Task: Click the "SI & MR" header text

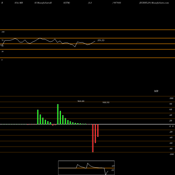Action: tap(19, 3)
